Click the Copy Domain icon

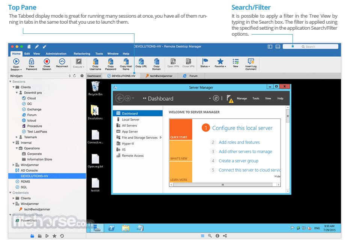click(x=157, y=61)
